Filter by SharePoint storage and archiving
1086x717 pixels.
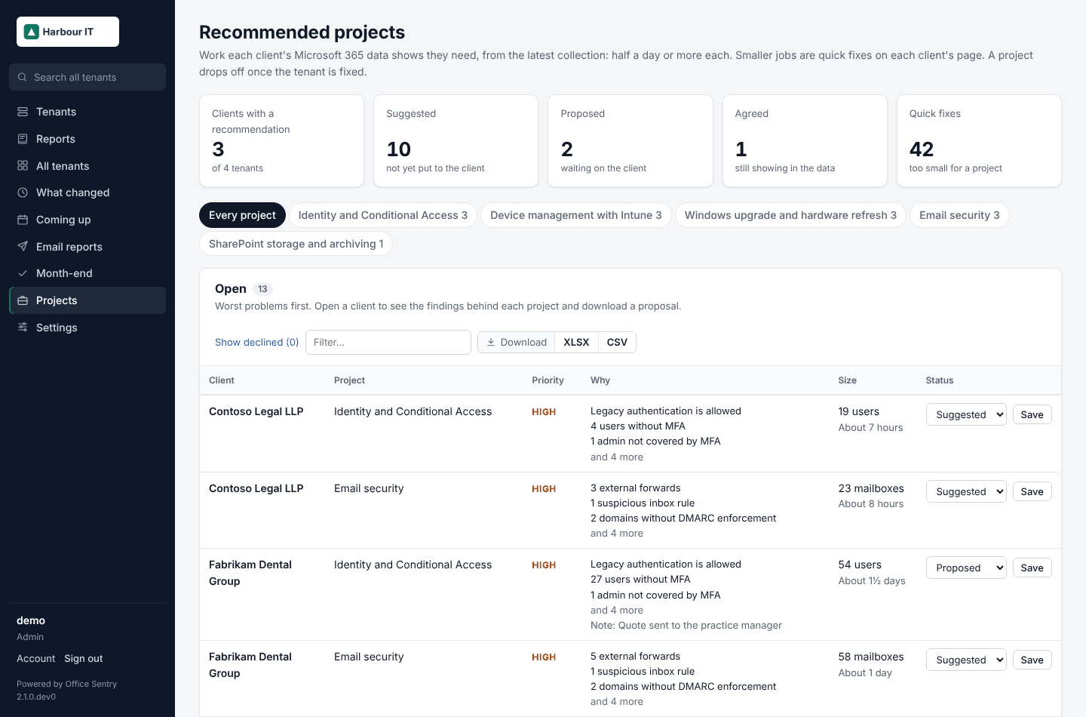point(296,244)
